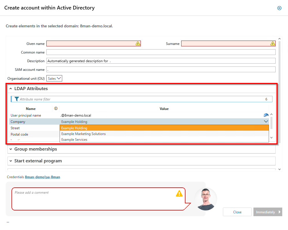Screen dimensions: 288x230
Task: Click the Close button
Action: [x=237, y=212]
